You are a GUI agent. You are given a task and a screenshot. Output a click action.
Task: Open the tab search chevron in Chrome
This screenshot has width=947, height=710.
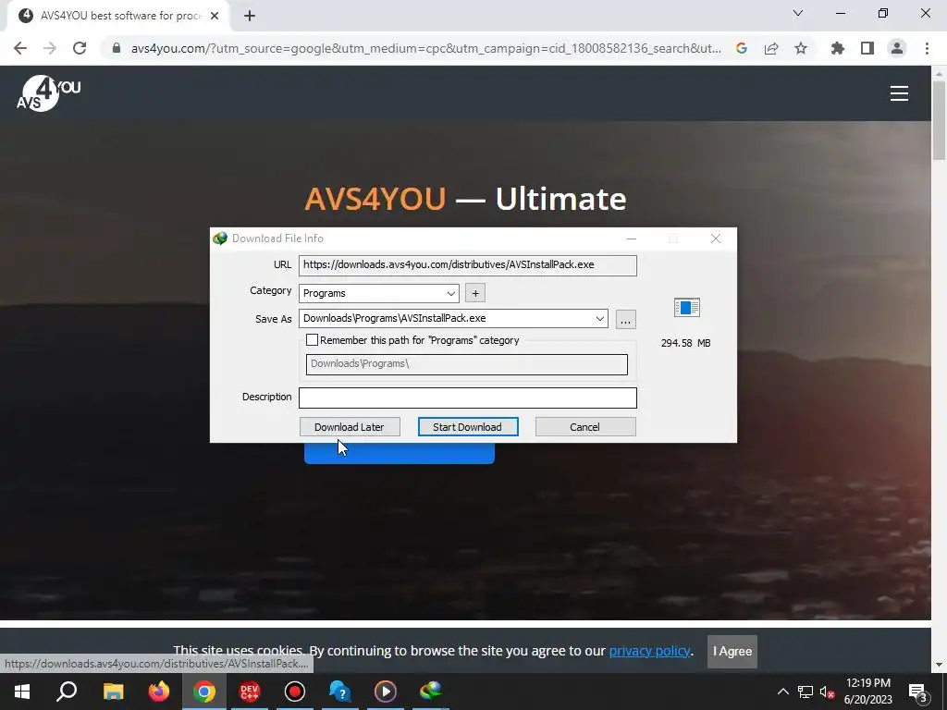(798, 13)
